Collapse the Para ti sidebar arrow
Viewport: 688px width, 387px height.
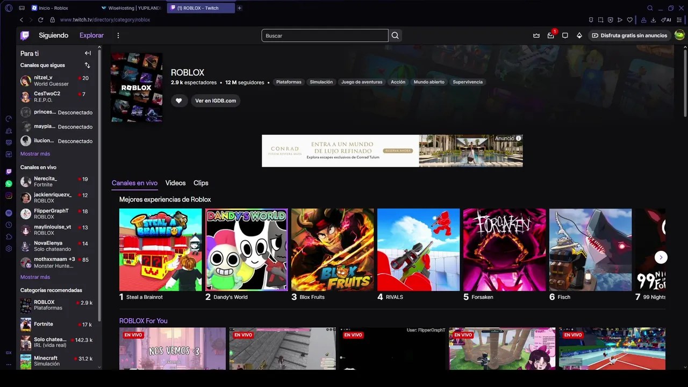pyautogui.click(x=88, y=53)
